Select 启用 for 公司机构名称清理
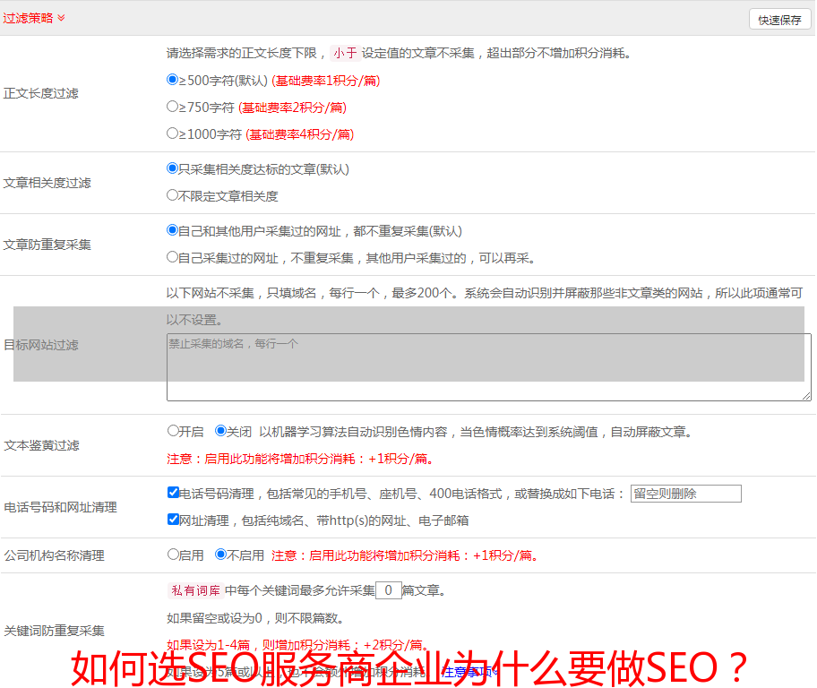817x688 pixels. click(173, 555)
